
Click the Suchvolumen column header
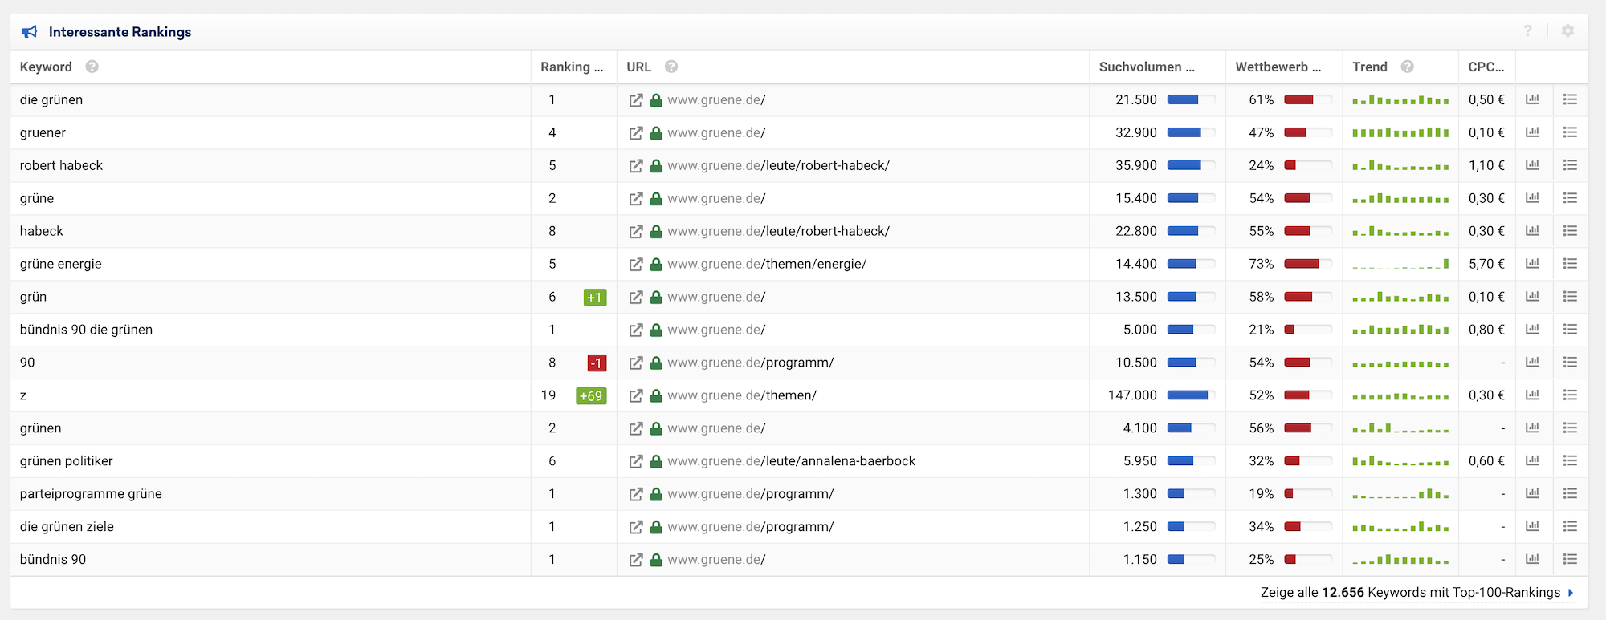(1147, 67)
